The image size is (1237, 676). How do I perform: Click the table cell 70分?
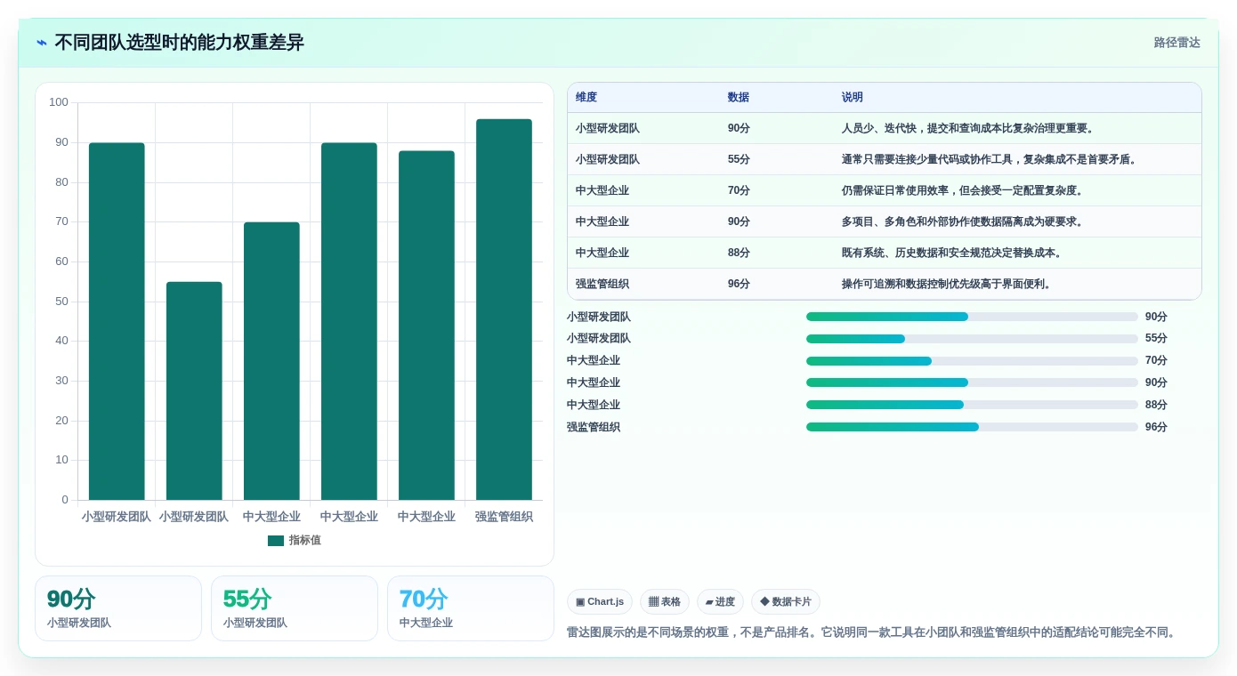point(739,191)
